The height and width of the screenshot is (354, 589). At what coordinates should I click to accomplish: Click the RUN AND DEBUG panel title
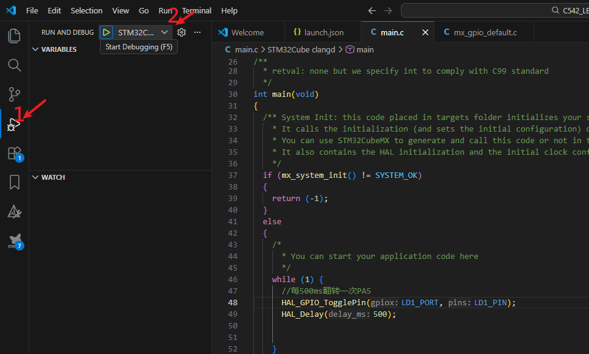coord(68,32)
